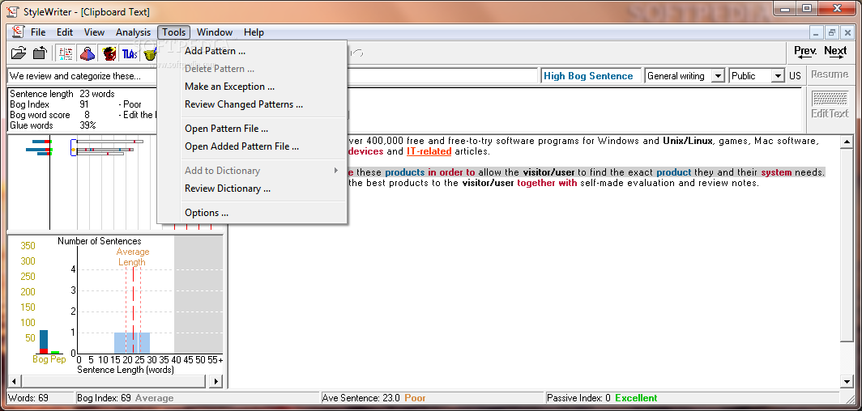Image resolution: width=862 pixels, height=411 pixels.
Task: Click scroll up arrow of text pane
Action: pos(847,142)
